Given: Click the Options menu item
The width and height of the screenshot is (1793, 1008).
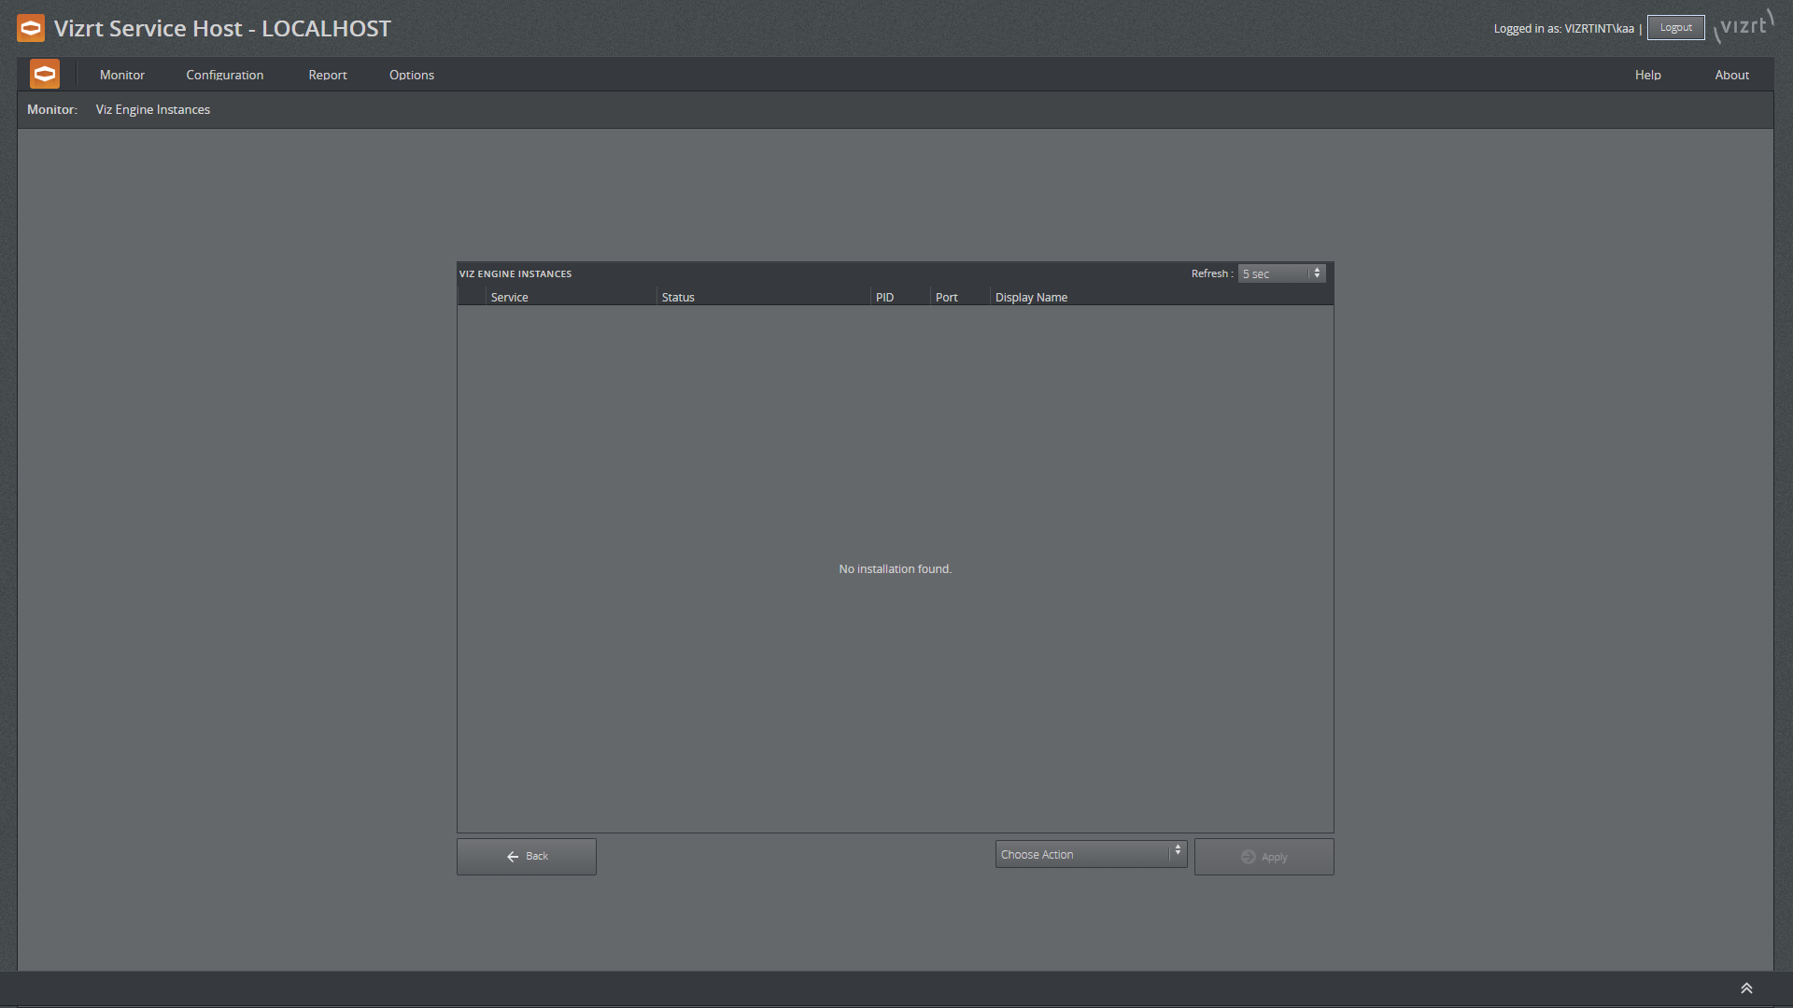Looking at the screenshot, I should (411, 74).
